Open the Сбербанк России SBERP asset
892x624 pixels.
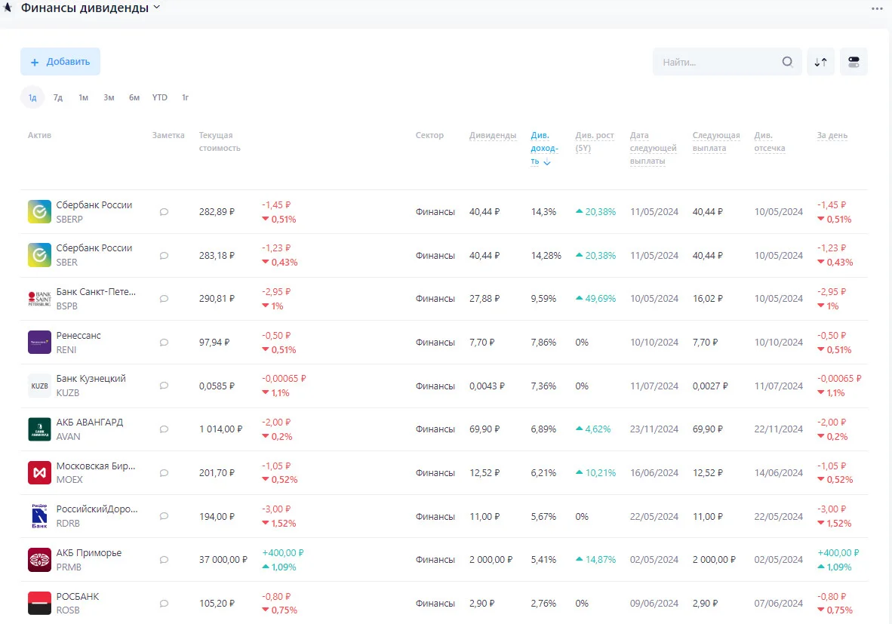click(x=94, y=211)
